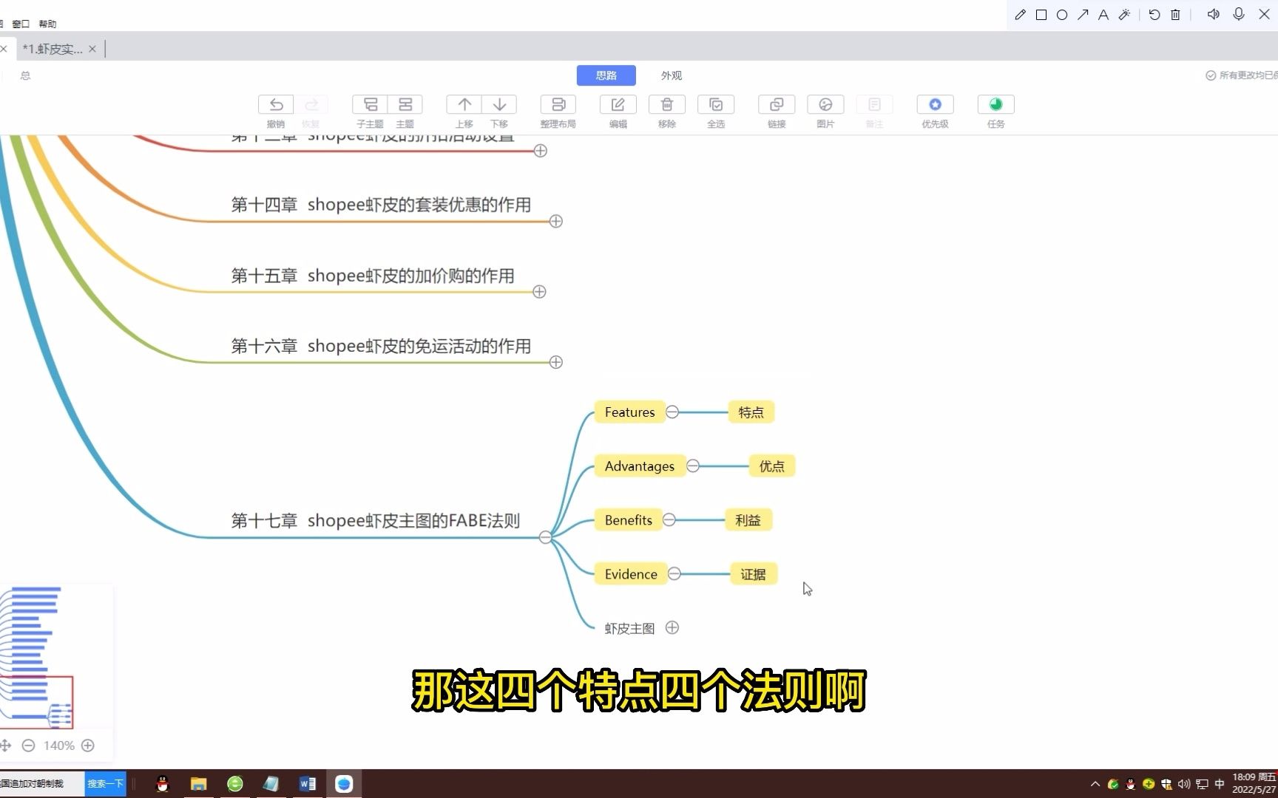Expand the 虾皮主图 node

(672, 628)
